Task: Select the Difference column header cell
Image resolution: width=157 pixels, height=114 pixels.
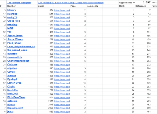Action: [x=143, y=6]
